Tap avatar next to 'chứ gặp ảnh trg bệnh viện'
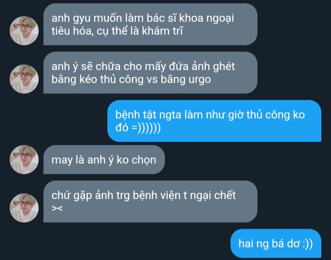Screen dimensions: 331x260 click(24, 208)
